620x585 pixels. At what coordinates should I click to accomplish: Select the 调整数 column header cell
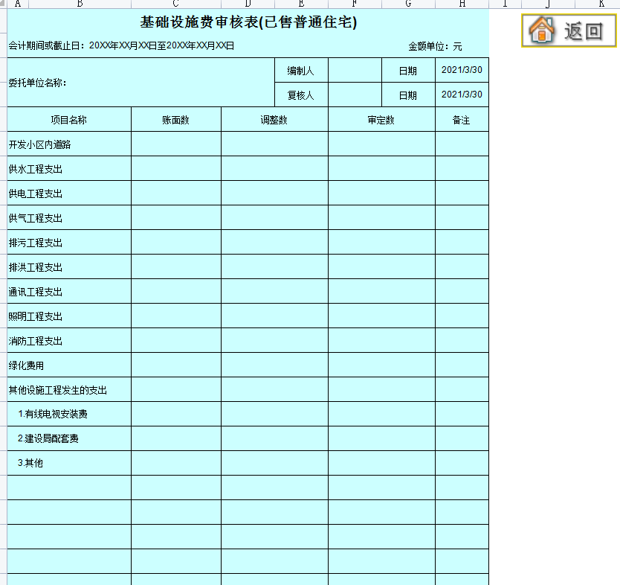tap(274, 118)
